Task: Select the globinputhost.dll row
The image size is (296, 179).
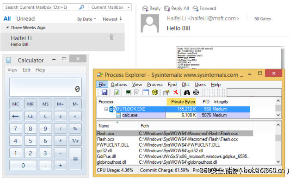Action: 175,162
